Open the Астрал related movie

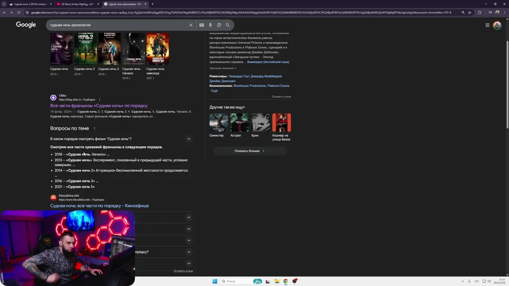(x=240, y=123)
